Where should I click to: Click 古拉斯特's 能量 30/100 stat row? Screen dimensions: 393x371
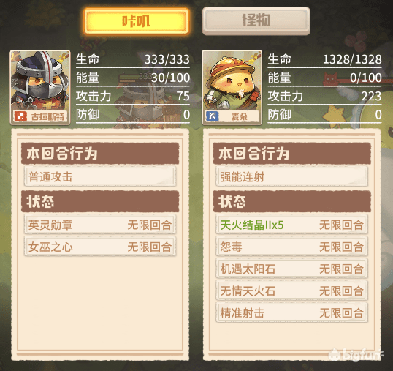click(133, 78)
